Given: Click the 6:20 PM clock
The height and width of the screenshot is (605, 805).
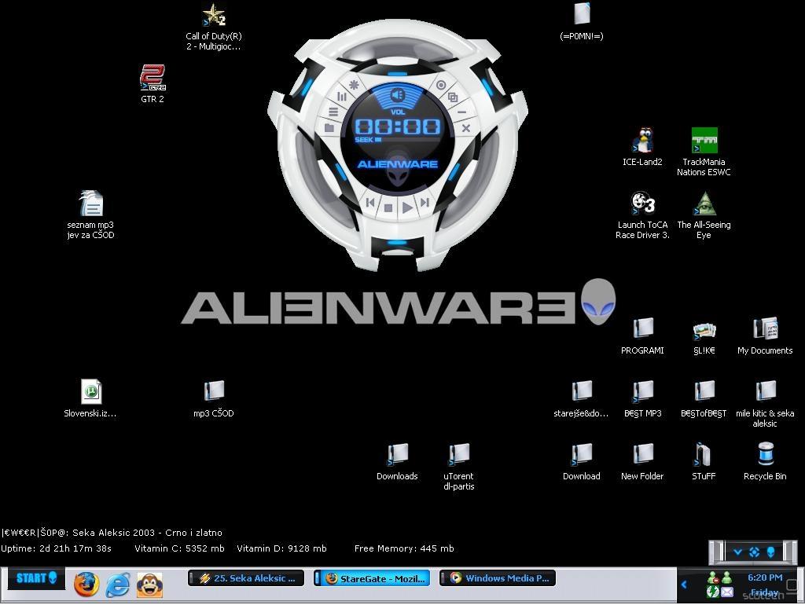Looking at the screenshot, I should [x=764, y=577].
